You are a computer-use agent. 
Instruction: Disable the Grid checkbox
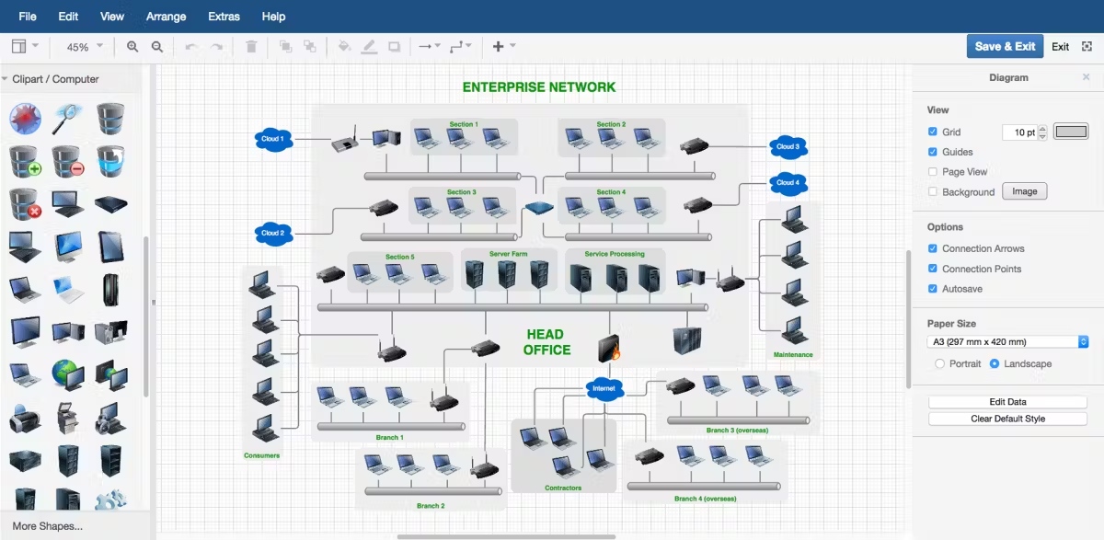[933, 132]
